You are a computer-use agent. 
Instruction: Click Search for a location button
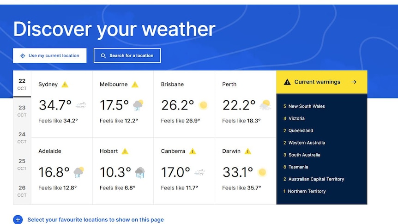(x=127, y=55)
